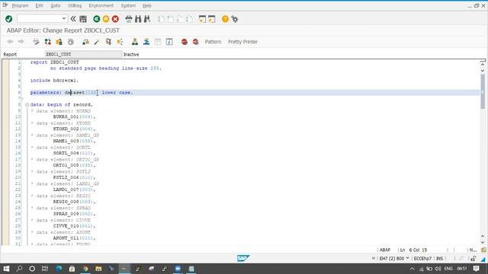This screenshot has height=274, width=488.
Task: Click the INS insert mode indicator
Action: [x=439, y=259]
